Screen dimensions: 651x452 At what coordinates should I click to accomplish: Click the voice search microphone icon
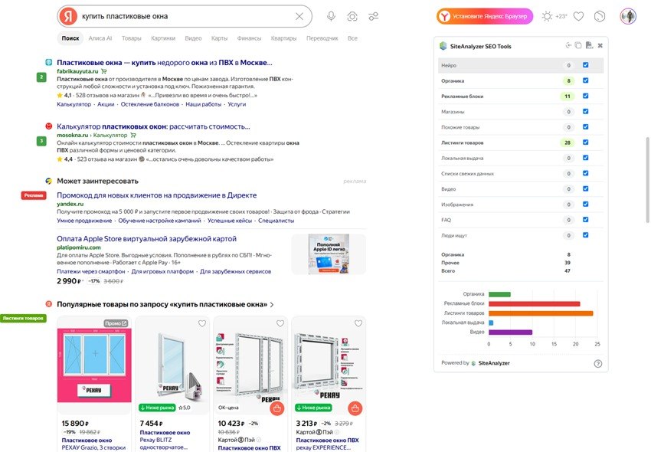pos(331,16)
